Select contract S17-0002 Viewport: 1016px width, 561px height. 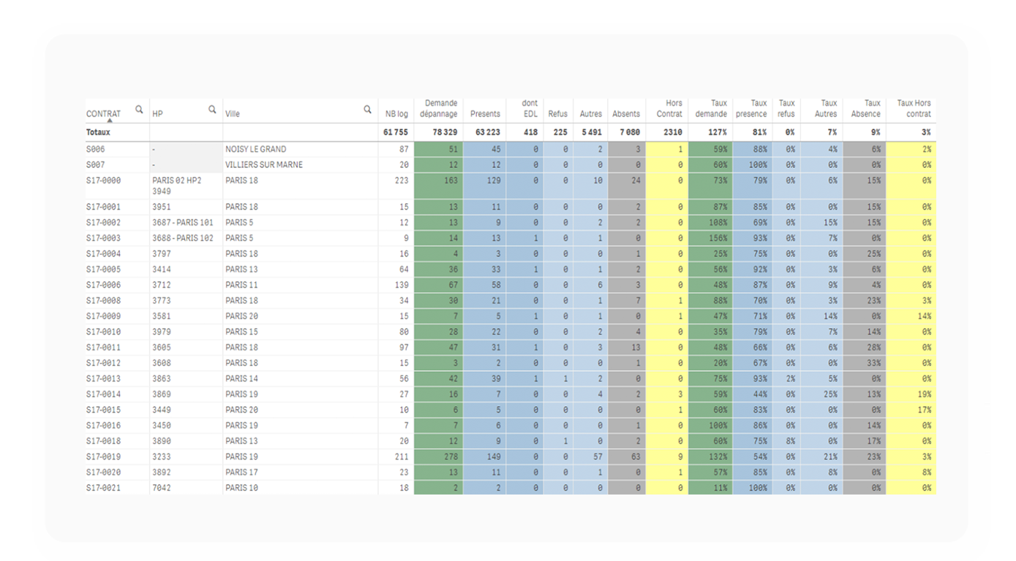104,223
